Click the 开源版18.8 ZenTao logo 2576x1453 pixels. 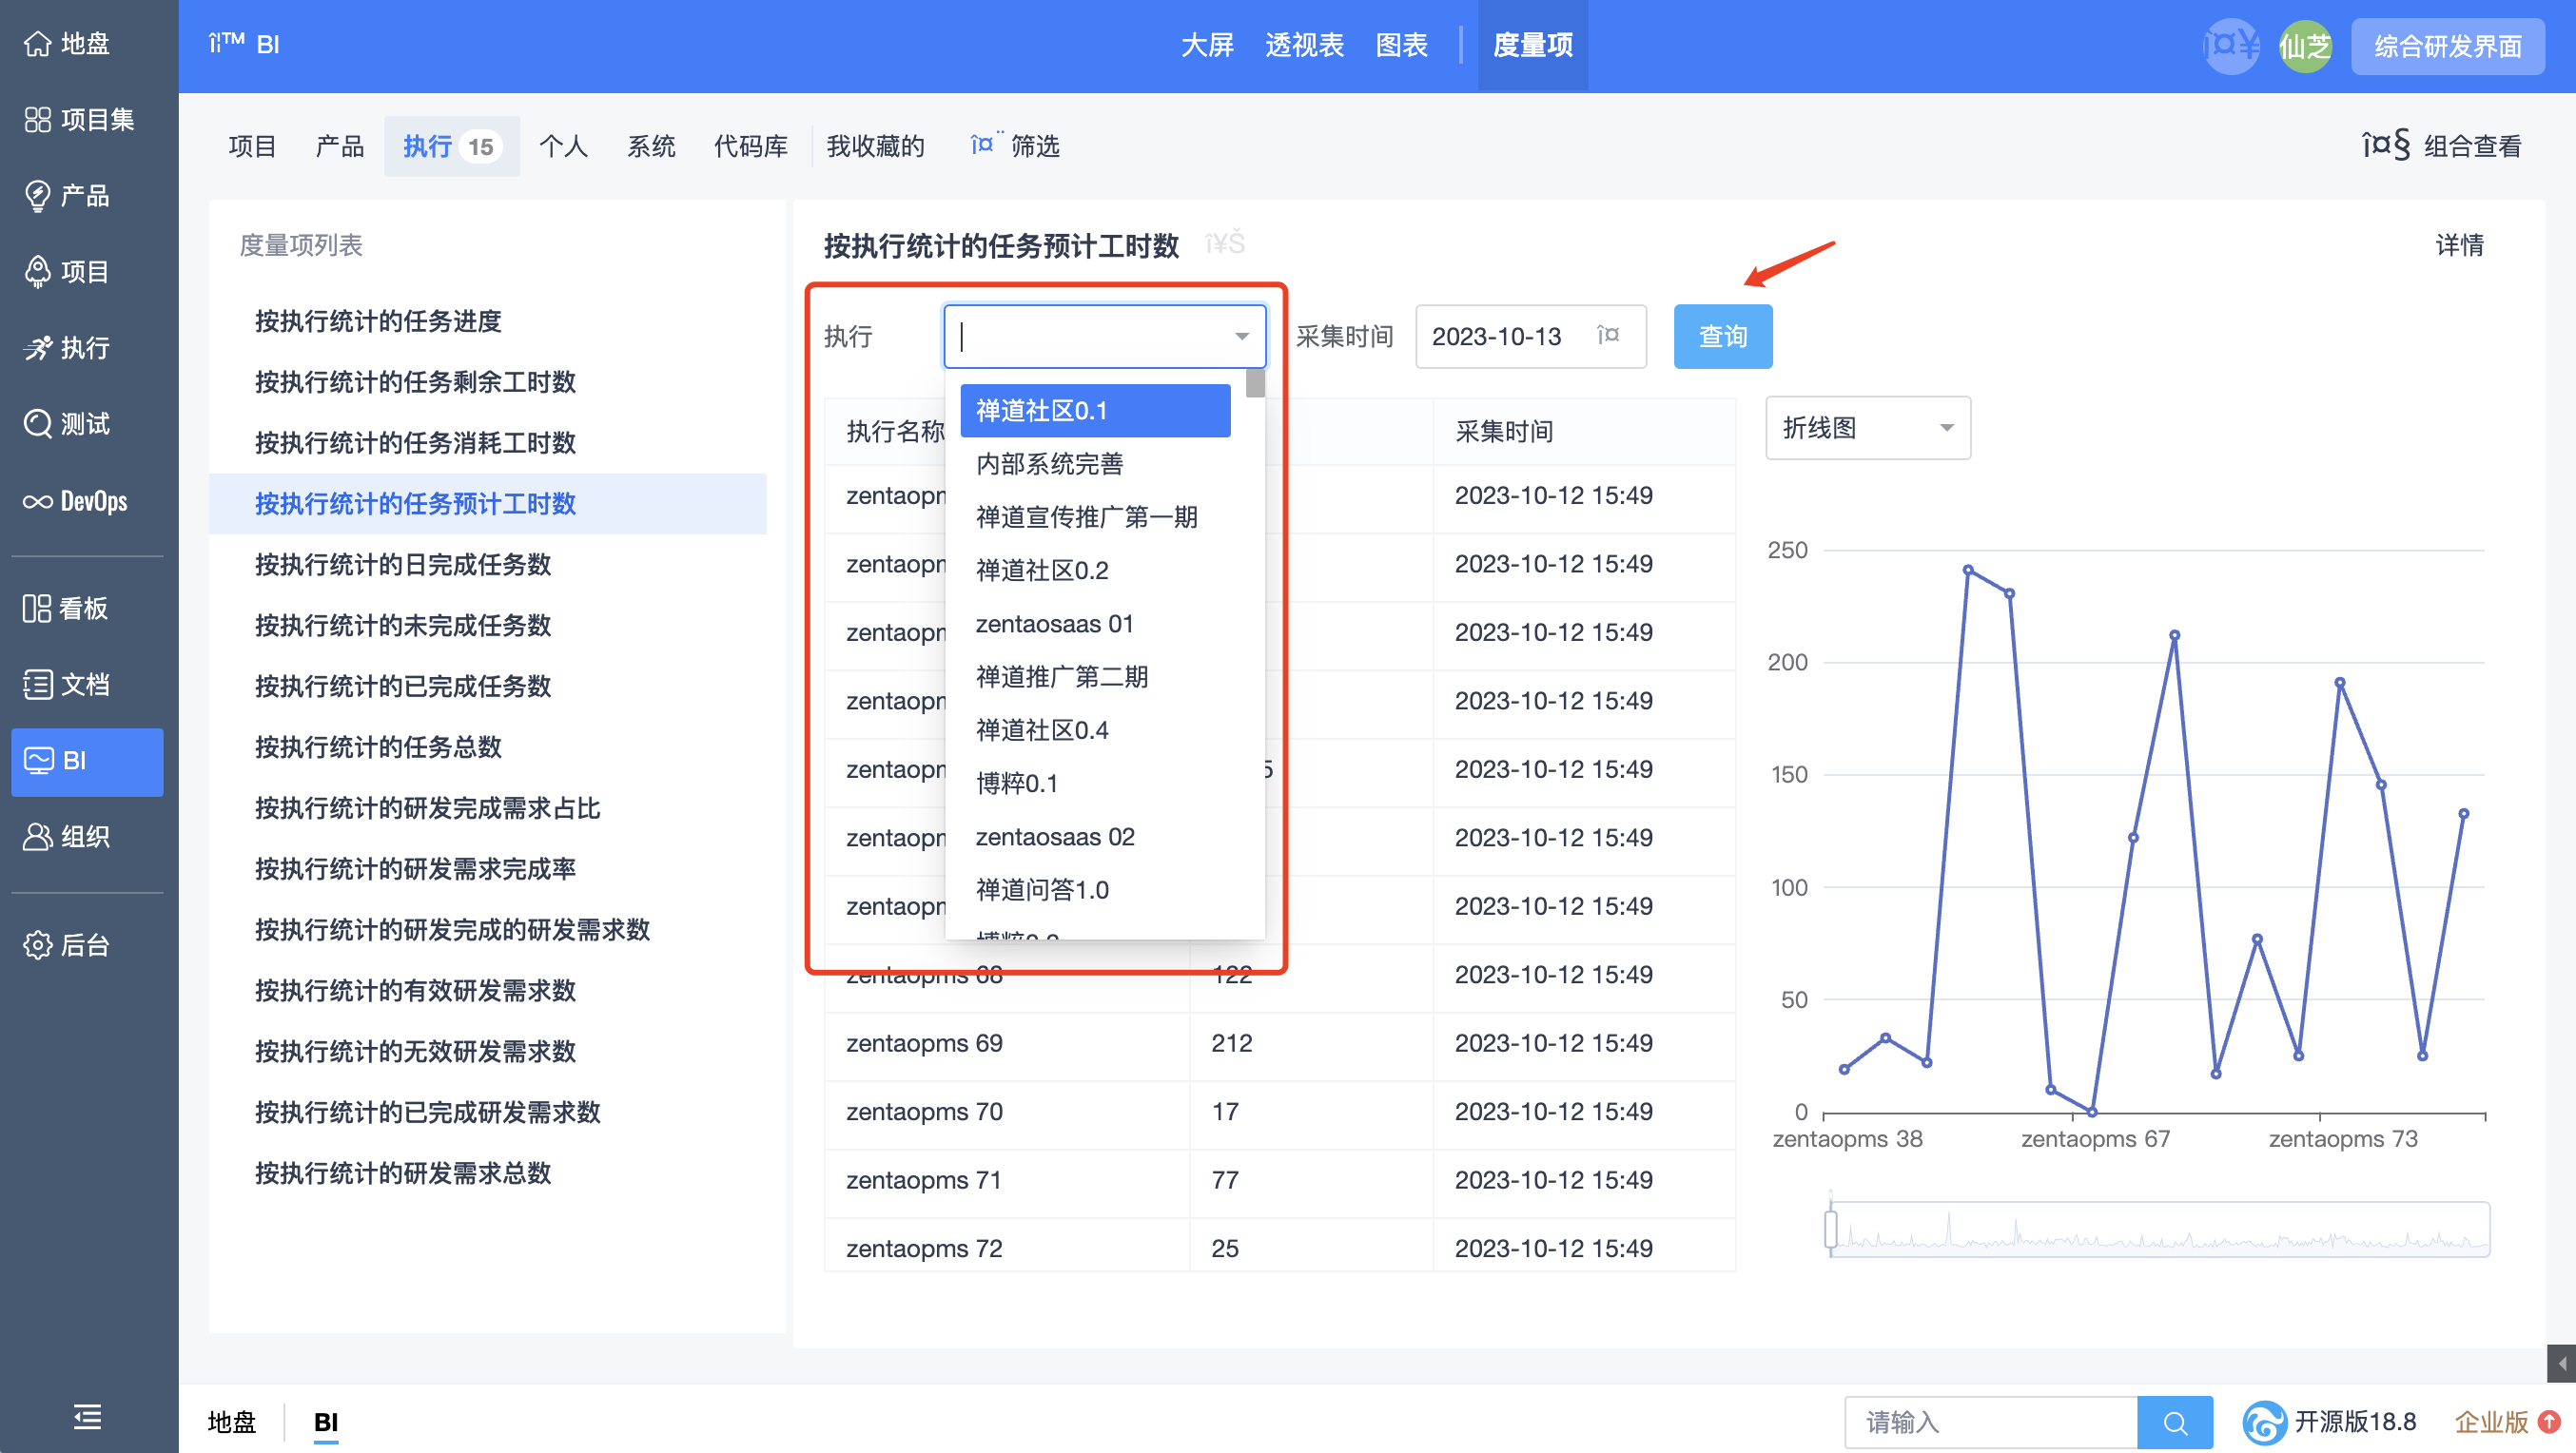coord(2264,1421)
